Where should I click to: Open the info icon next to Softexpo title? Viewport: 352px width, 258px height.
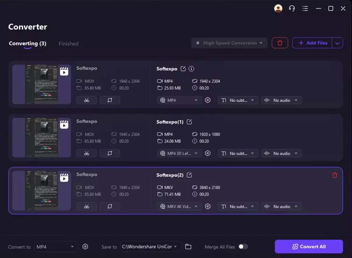point(191,69)
